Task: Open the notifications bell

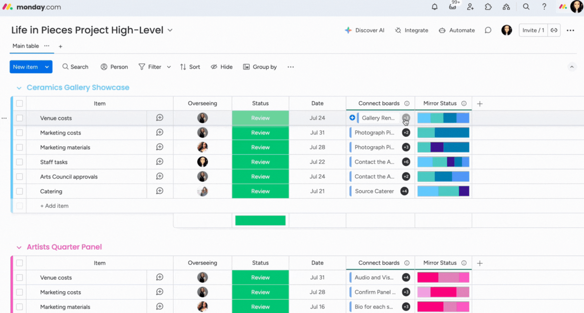Action: coord(434,7)
